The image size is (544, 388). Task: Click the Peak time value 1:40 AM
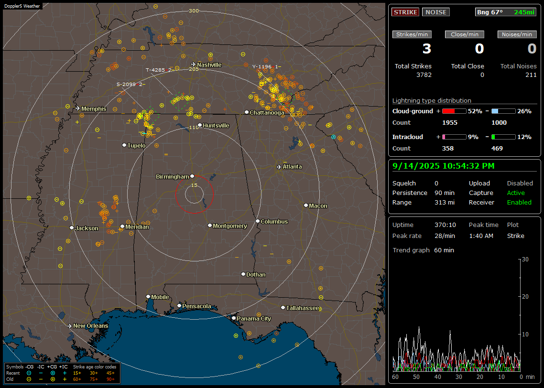click(x=481, y=236)
